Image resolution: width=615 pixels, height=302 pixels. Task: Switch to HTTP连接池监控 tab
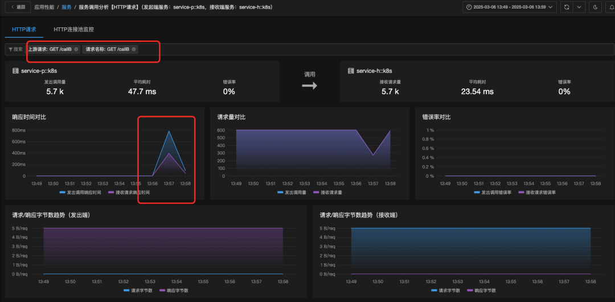[73, 29]
